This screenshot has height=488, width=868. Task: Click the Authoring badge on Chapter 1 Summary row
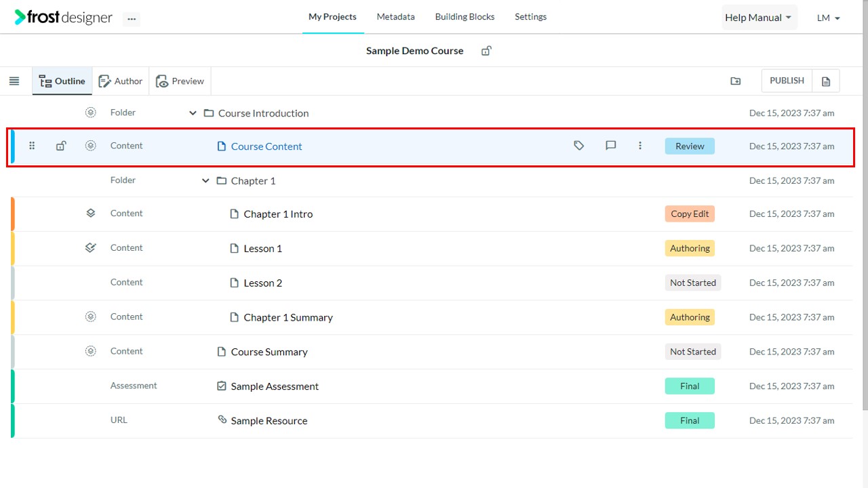pos(690,317)
